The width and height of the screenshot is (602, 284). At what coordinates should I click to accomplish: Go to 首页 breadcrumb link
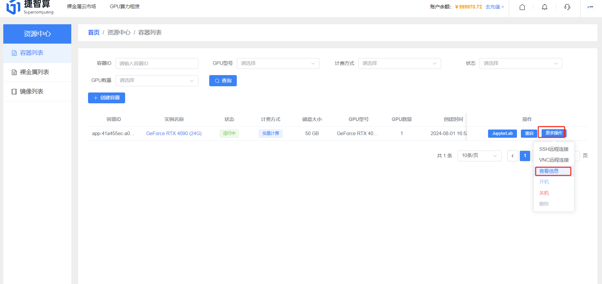(x=94, y=32)
